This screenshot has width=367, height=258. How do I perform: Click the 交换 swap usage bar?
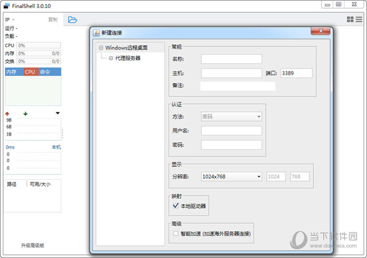[x=39, y=61]
